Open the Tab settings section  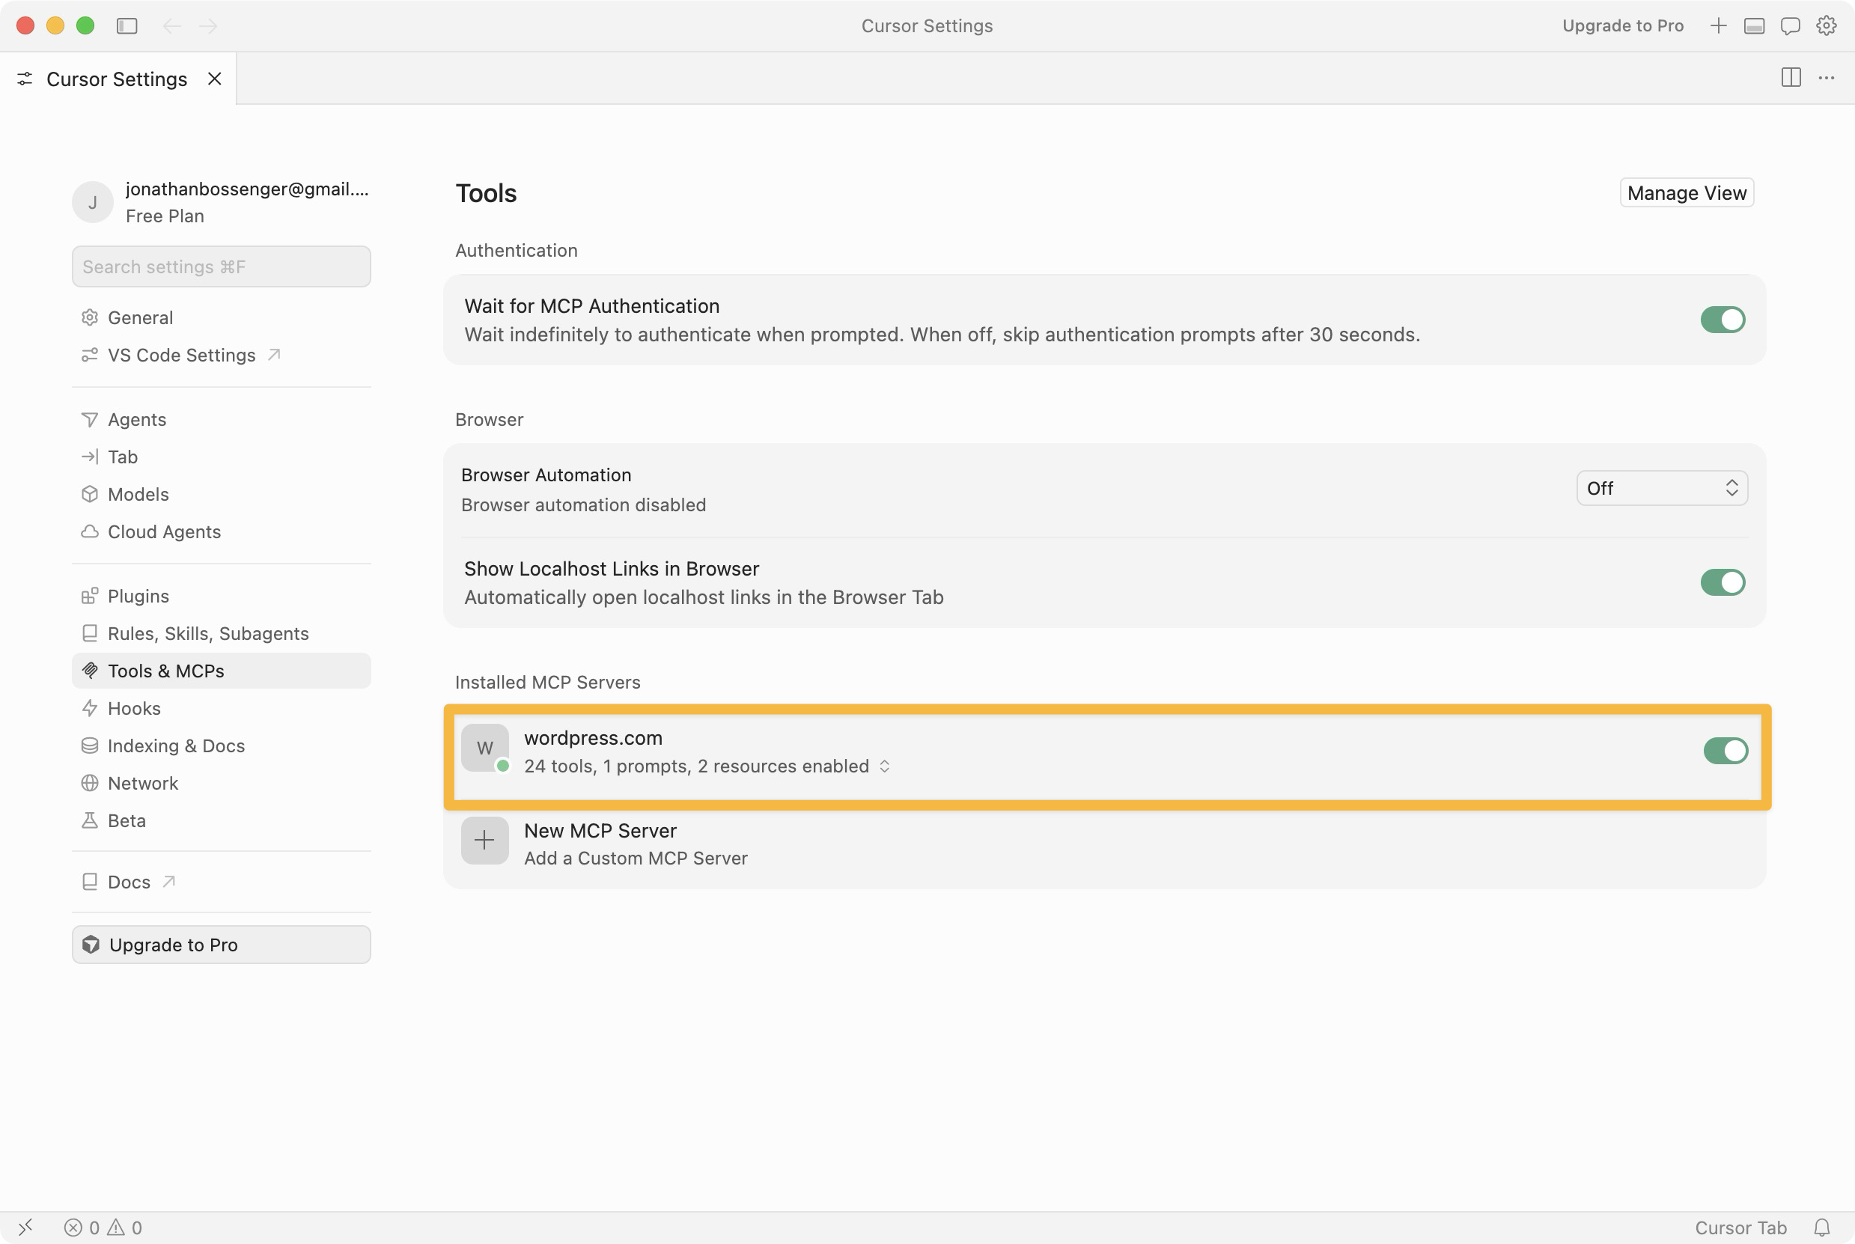222,456
